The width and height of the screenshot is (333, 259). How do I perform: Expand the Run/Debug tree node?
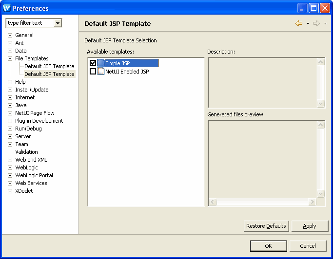[x=10, y=129]
